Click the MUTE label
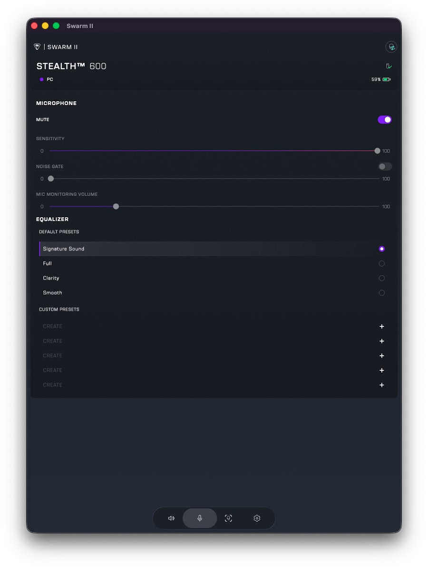Viewport: 428px width, 568px height. [42, 119]
